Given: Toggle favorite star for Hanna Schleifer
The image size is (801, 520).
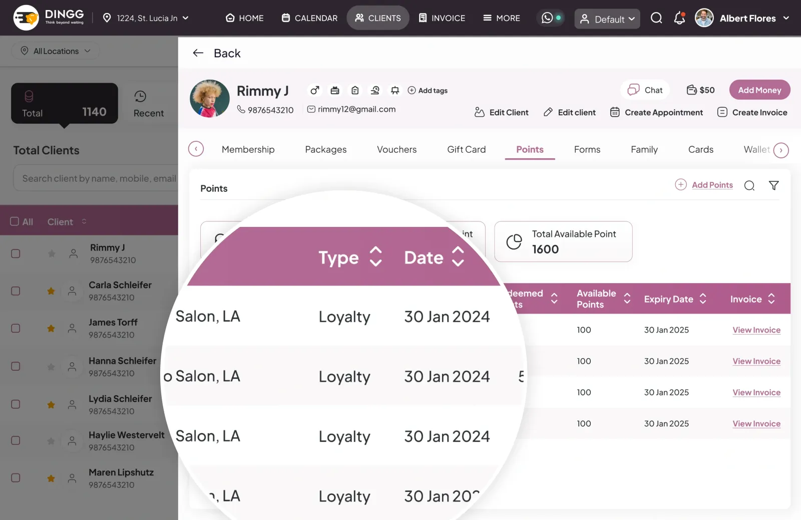Looking at the screenshot, I should (51, 367).
